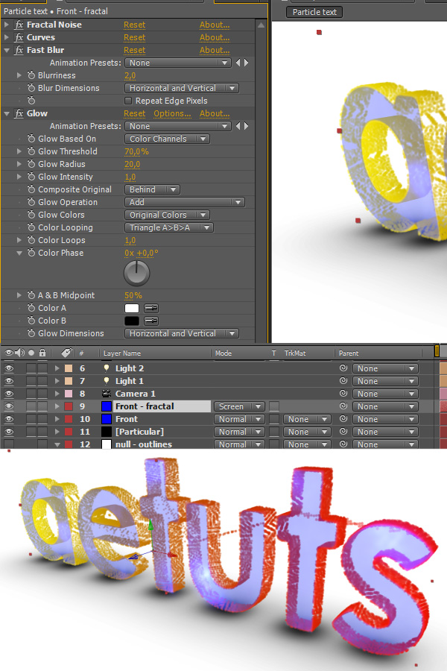
Task: Click the Blur Dimensions stopwatch icon
Action: [x=31, y=88]
